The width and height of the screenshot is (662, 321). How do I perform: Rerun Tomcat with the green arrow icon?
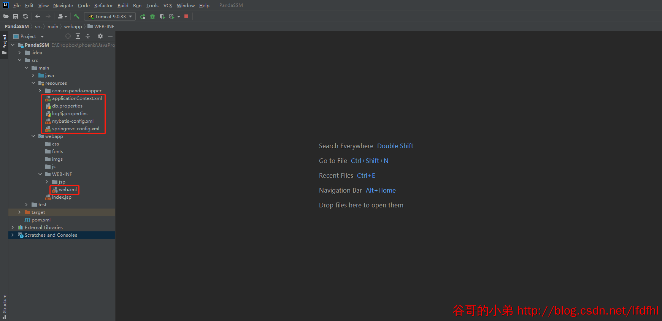click(143, 16)
